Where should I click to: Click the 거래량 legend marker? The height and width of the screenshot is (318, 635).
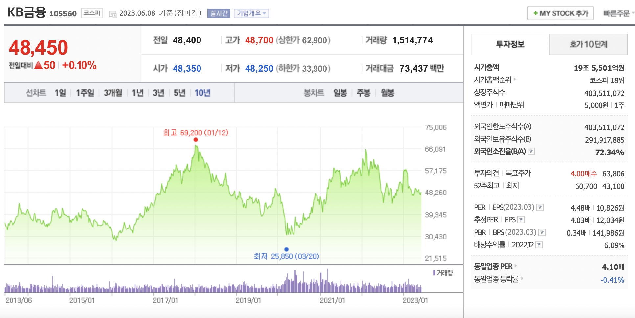434,273
